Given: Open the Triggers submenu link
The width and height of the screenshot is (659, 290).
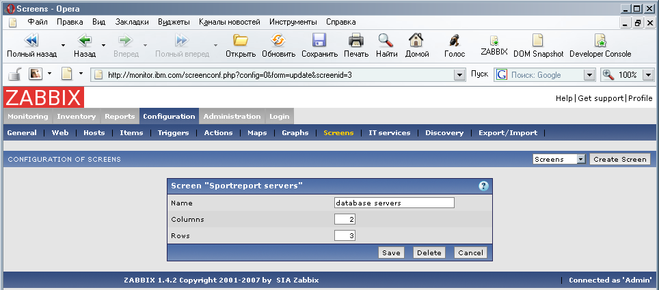Looking at the screenshot, I should (x=173, y=132).
